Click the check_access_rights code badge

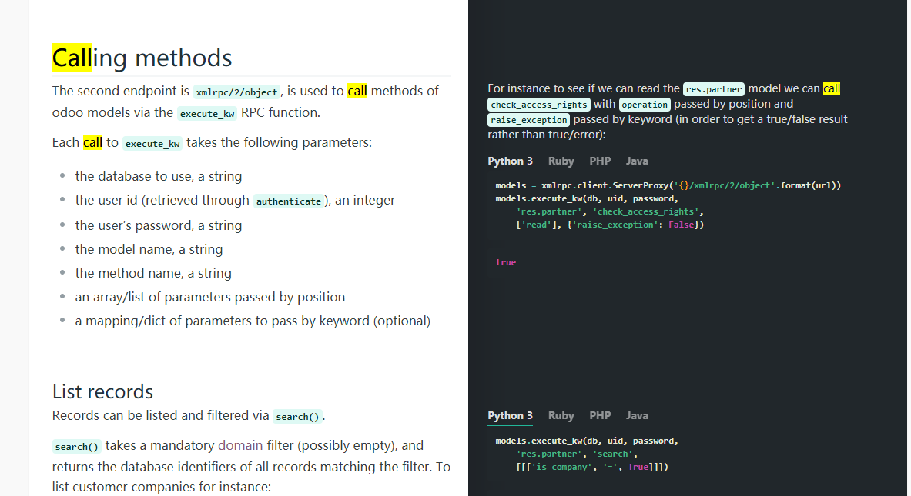pyautogui.click(x=538, y=105)
